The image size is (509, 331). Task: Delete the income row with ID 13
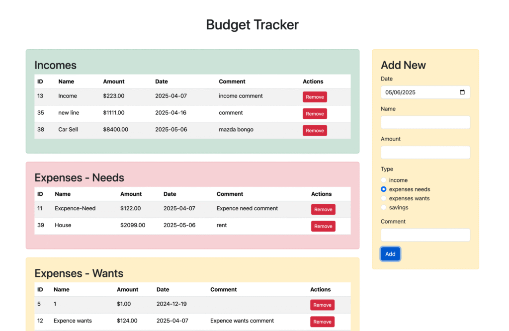click(x=315, y=97)
